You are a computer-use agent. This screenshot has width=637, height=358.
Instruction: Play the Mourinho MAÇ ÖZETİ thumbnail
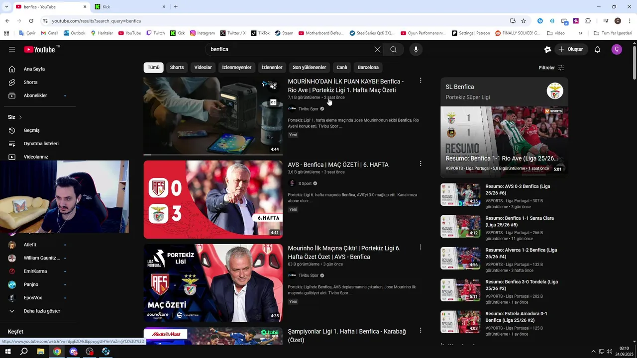[x=213, y=283]
